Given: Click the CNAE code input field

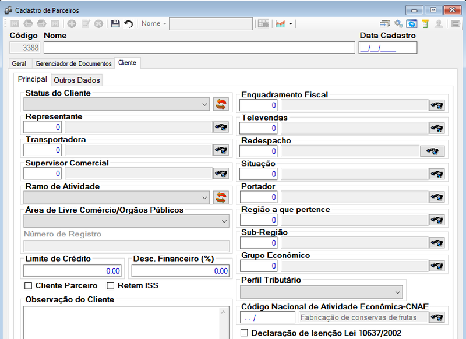Looking at the screenshot, I should tap(267, 317).
